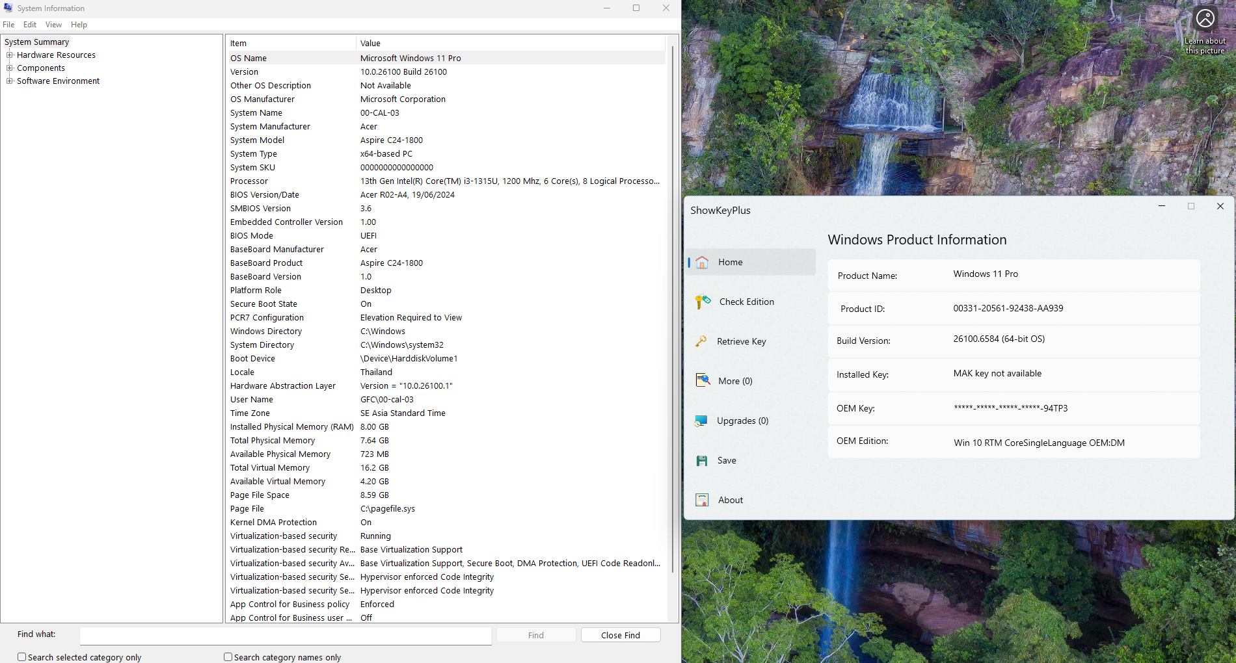Tick Search category names only checkbox

point(228,657)
